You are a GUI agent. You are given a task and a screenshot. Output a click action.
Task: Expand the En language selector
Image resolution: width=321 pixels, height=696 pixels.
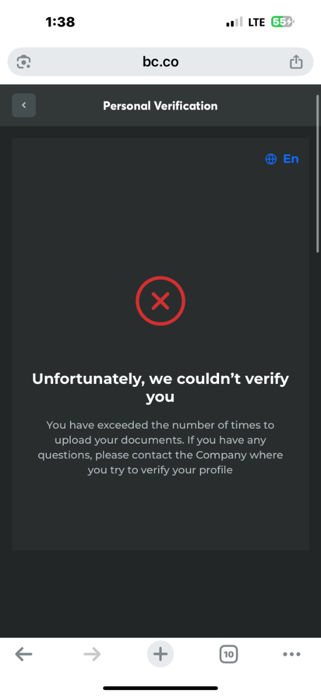pyautogui.click(x=282, y=159)
